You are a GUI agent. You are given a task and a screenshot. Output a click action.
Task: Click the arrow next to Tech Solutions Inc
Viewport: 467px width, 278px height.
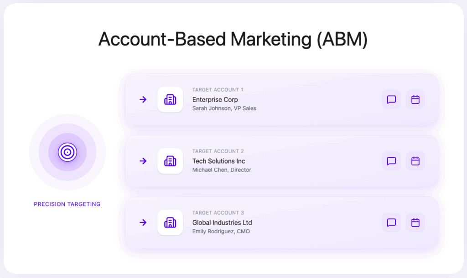pos(143,161)
